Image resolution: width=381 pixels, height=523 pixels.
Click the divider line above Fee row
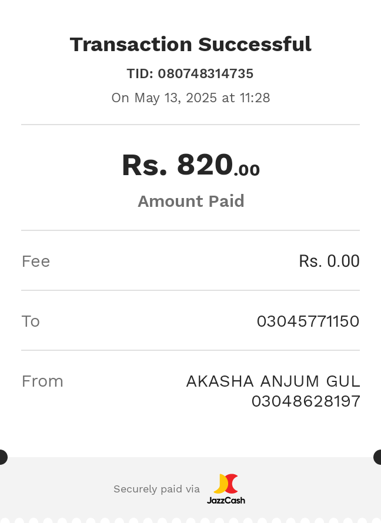click(x=190, y=230)
